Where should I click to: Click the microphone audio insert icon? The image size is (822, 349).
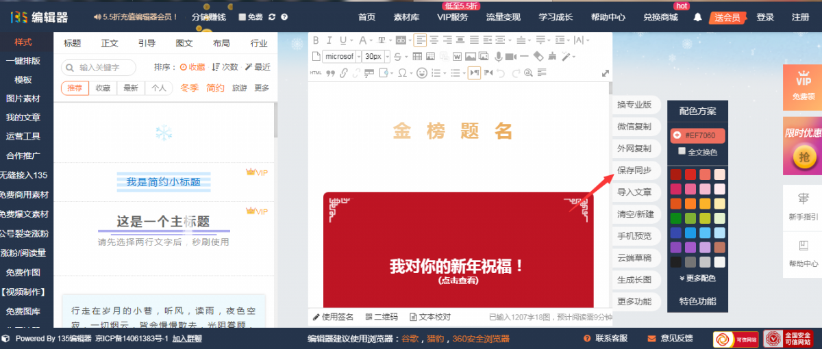pyautogui.click(x=499, y=56)
